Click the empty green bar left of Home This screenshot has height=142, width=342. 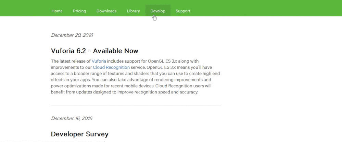click(x=24, y=8)
